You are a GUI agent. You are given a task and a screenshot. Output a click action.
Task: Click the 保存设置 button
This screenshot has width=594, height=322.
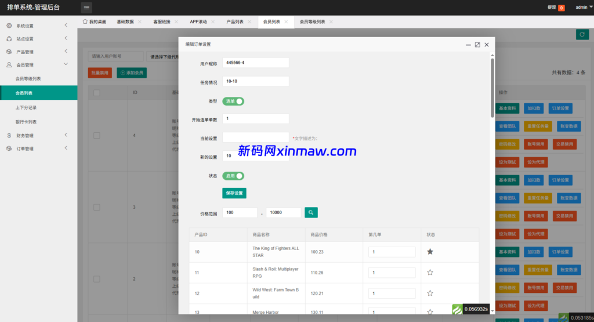234,193
